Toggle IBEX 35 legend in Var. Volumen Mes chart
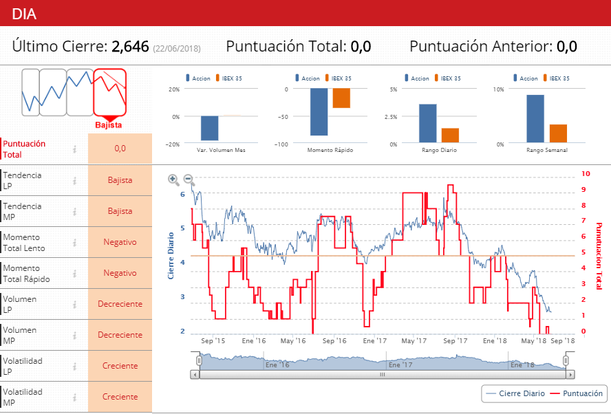 click(229, 78)
